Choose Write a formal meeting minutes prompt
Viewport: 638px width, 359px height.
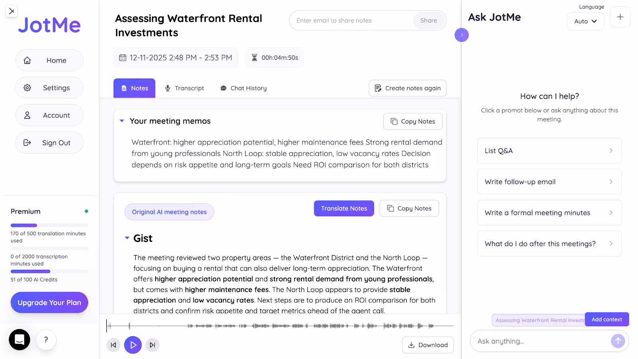tap(549, 213)
